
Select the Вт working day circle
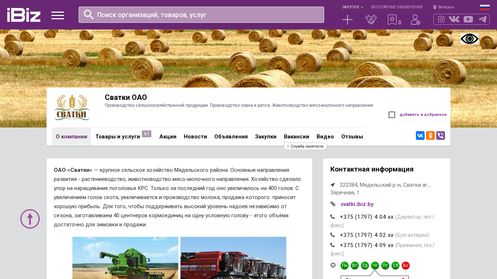point(355,266)
